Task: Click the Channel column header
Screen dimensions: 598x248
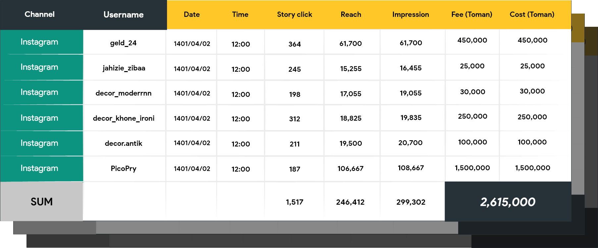Action: pos(39,14)
